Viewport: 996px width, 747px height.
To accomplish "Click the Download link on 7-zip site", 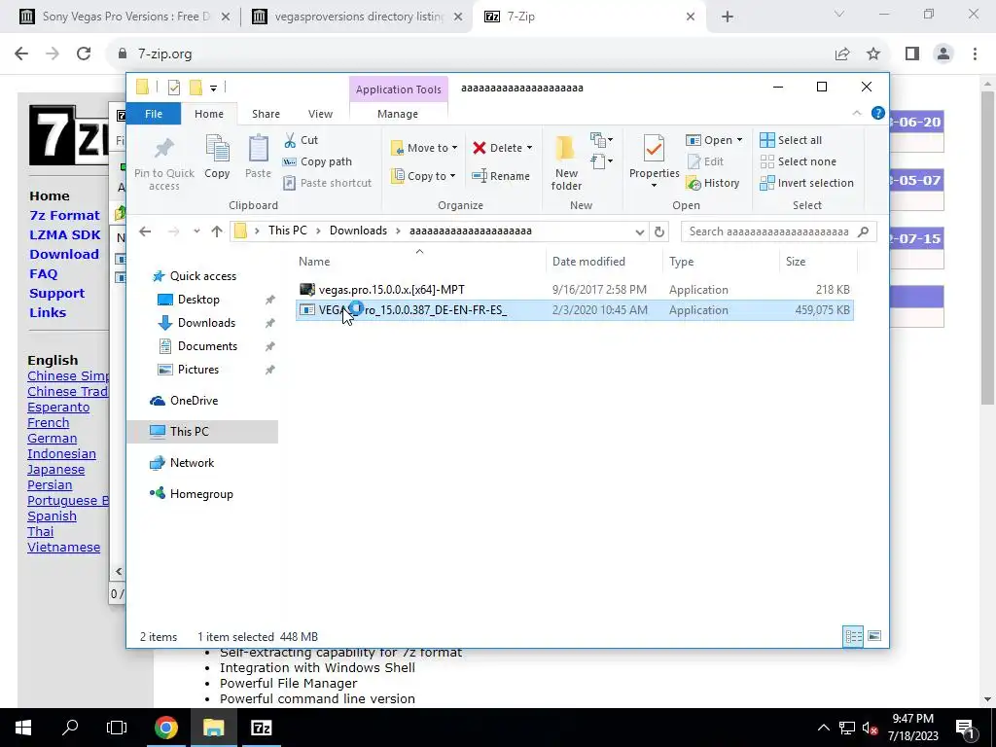I will point(64,254).
